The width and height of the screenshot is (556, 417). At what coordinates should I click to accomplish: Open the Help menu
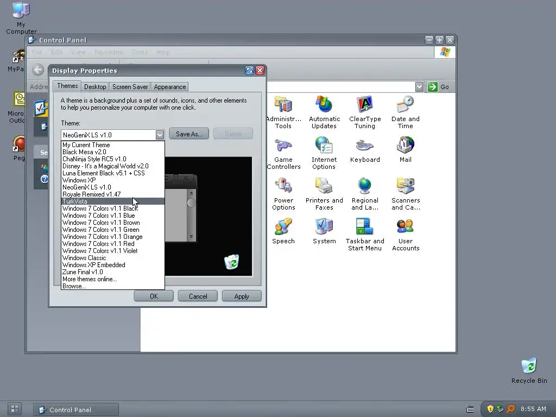(x=163, y=52)
